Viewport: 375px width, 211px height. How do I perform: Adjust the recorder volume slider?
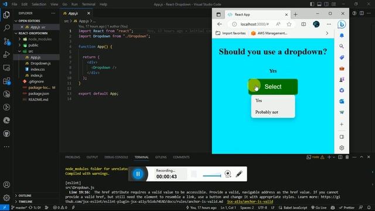click(x=212, y=176)
